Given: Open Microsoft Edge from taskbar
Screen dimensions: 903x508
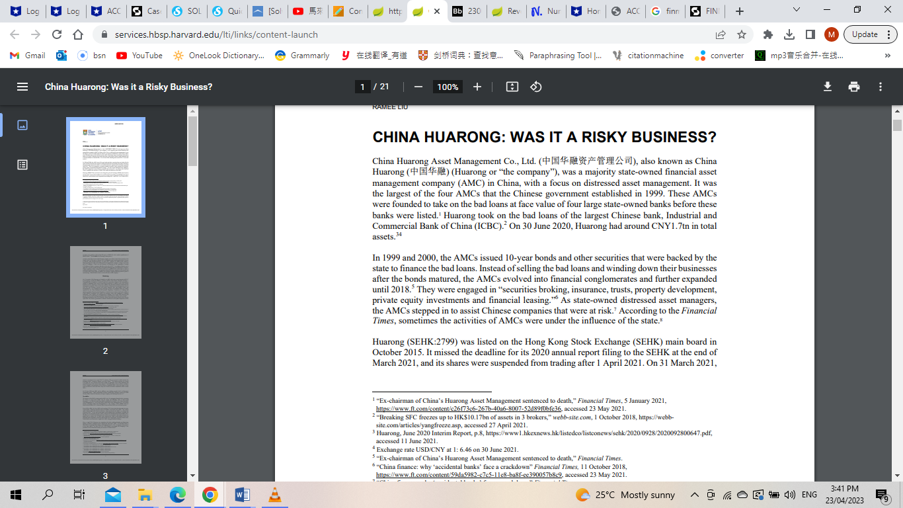Looking at the screenshot, I should 177,495.
